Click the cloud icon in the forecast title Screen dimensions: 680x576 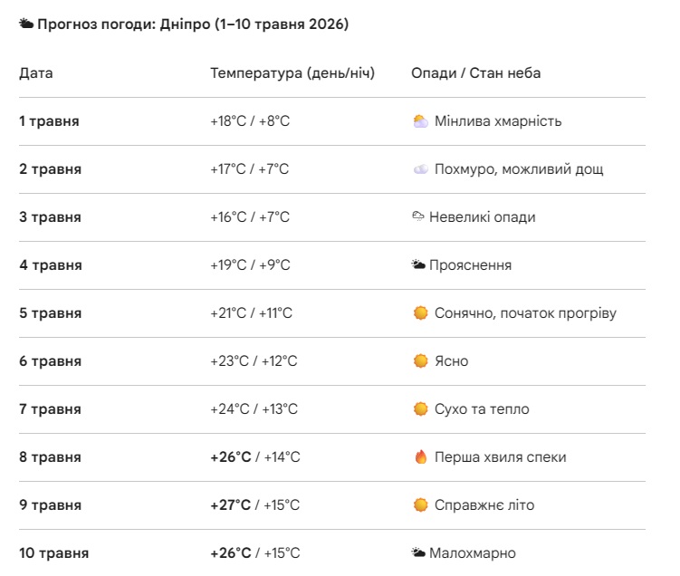click(26, 24)
